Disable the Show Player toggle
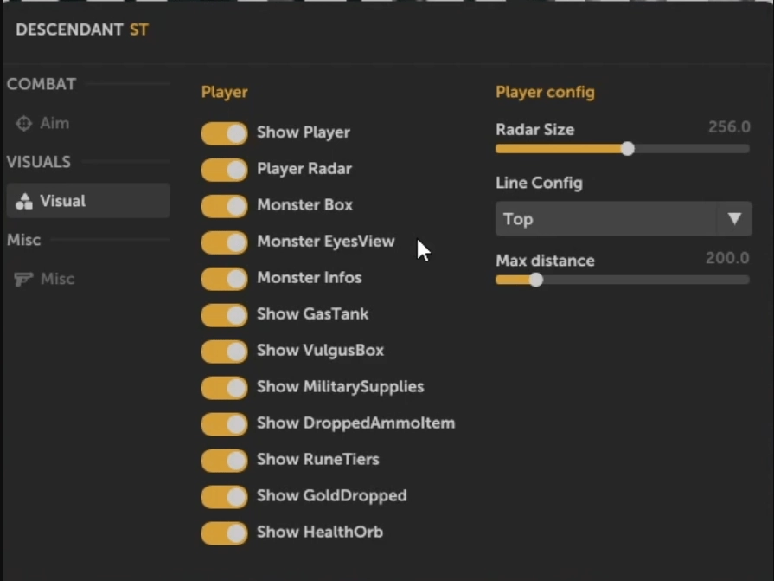 [x=224, y=133]
